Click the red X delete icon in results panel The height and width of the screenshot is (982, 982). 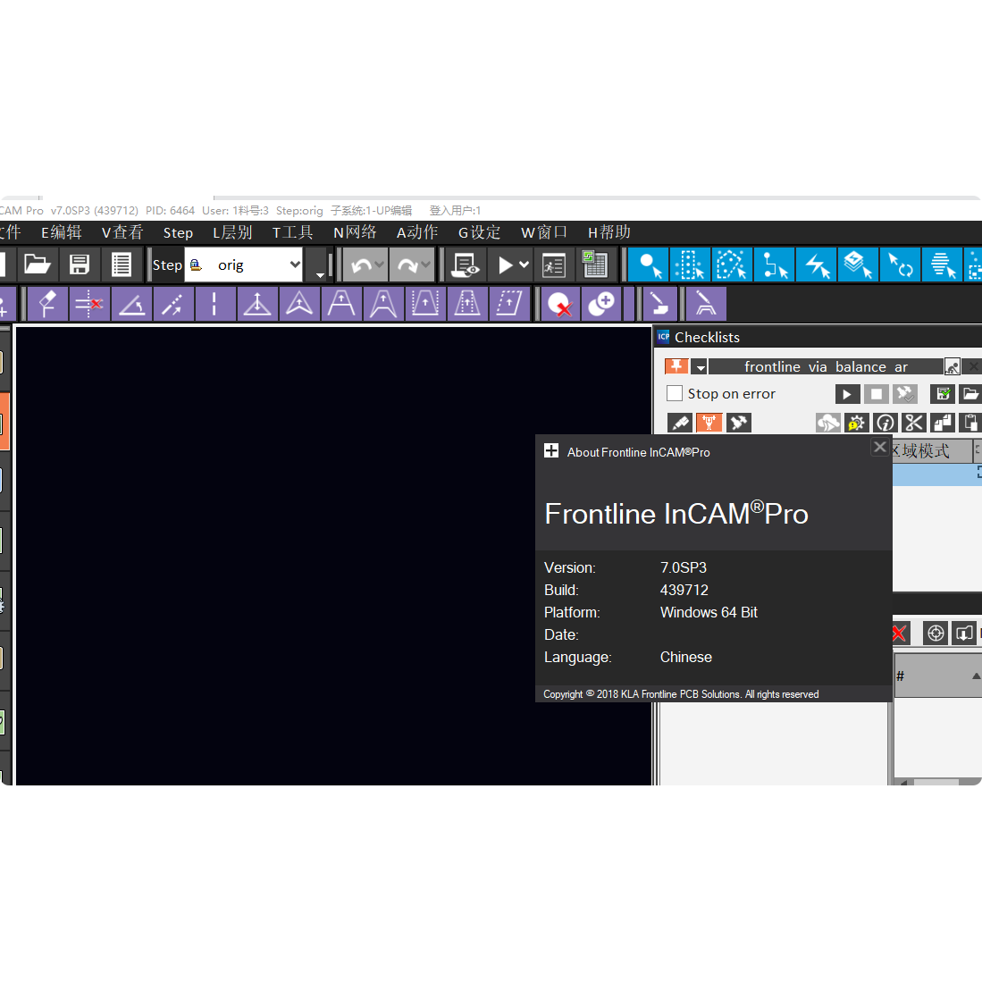click(899, 634)
